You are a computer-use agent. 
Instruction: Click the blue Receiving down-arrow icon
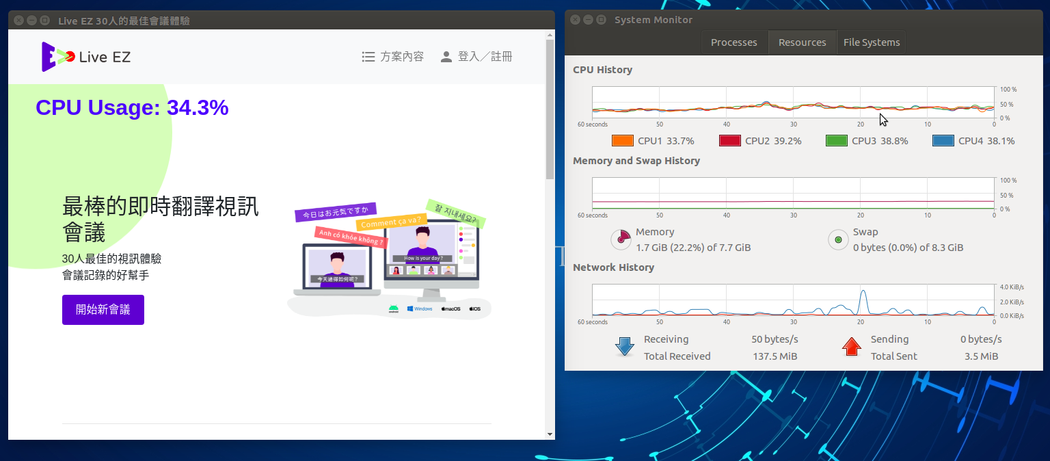pyautogui.click(x=625, y=347)
